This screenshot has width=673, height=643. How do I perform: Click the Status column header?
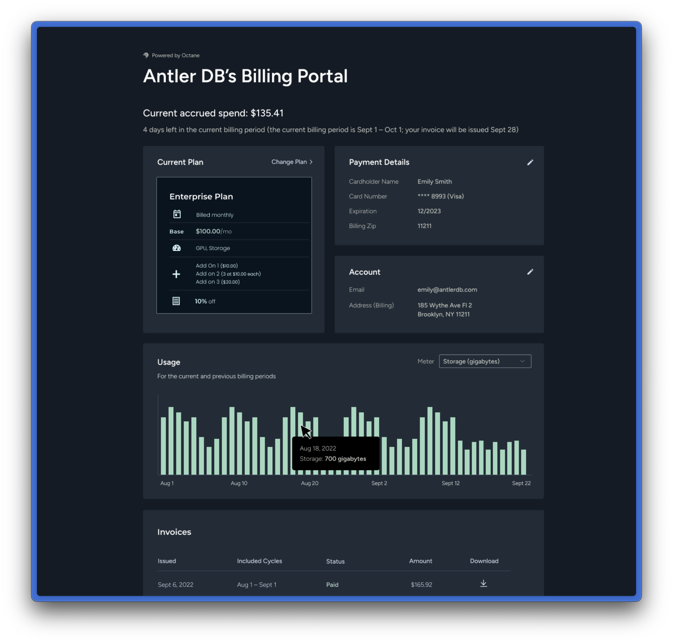click(x=335, y=561)
